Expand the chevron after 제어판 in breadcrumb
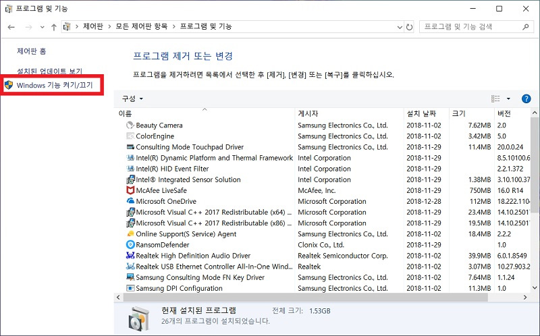Screen dimensions: 540x336 [109, 26]
